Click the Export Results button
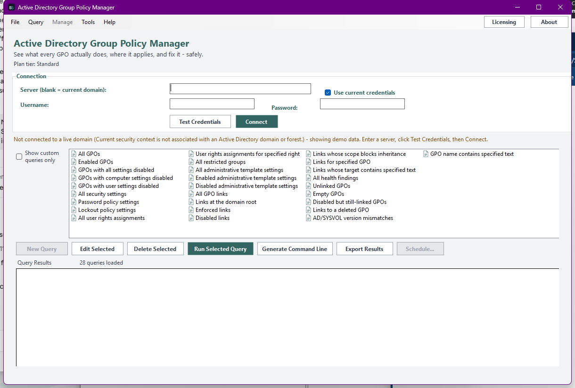The image size is (575, 388). 364,249
